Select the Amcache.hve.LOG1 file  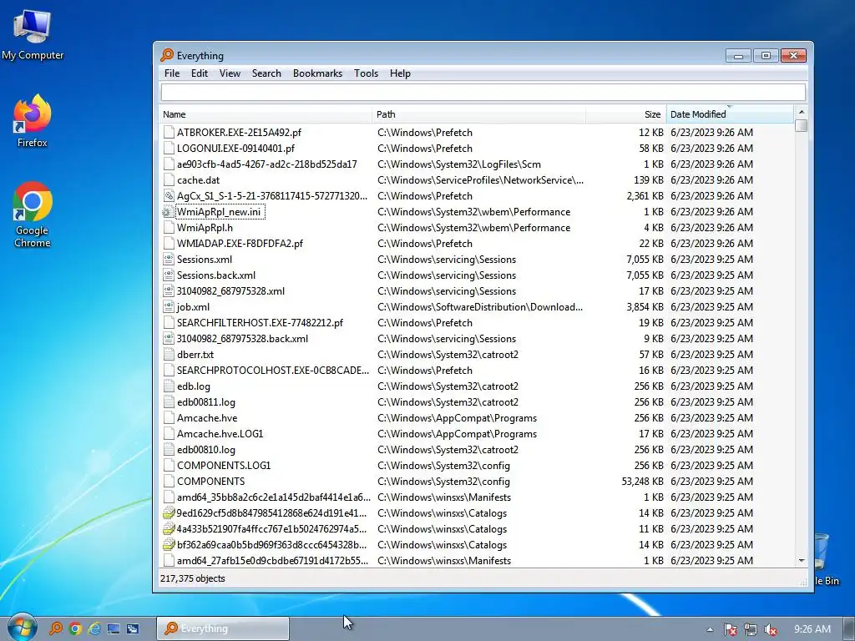[220, 434]
